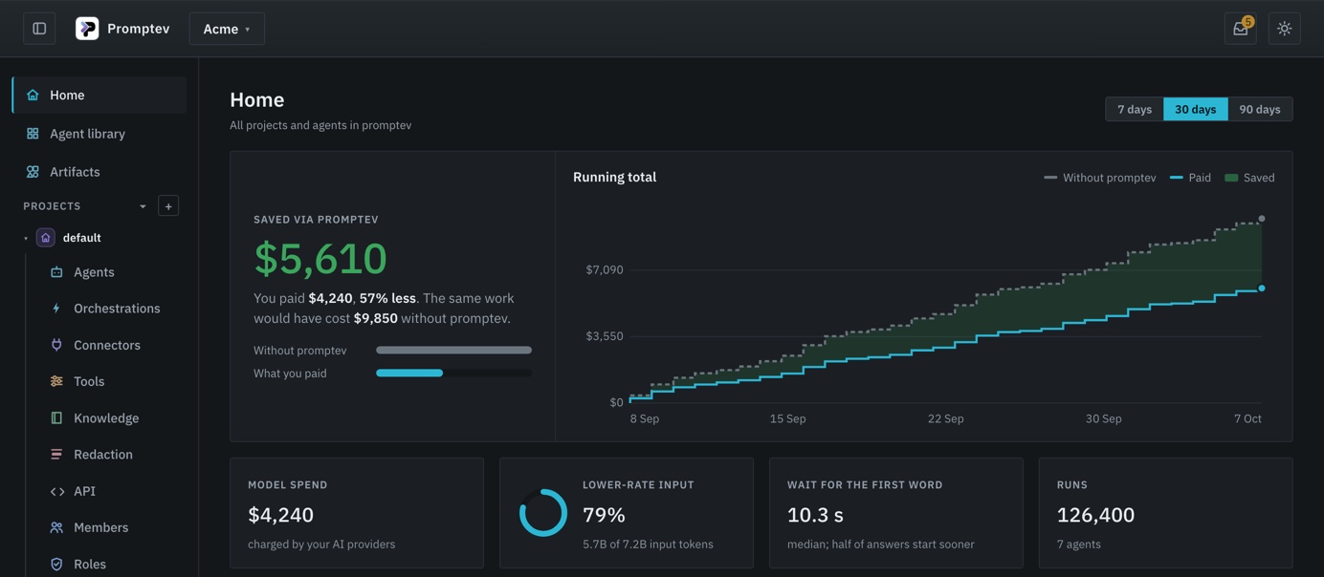Click the Agents robot icon
Screen dimensions: 1324x577
pos(56,272)
